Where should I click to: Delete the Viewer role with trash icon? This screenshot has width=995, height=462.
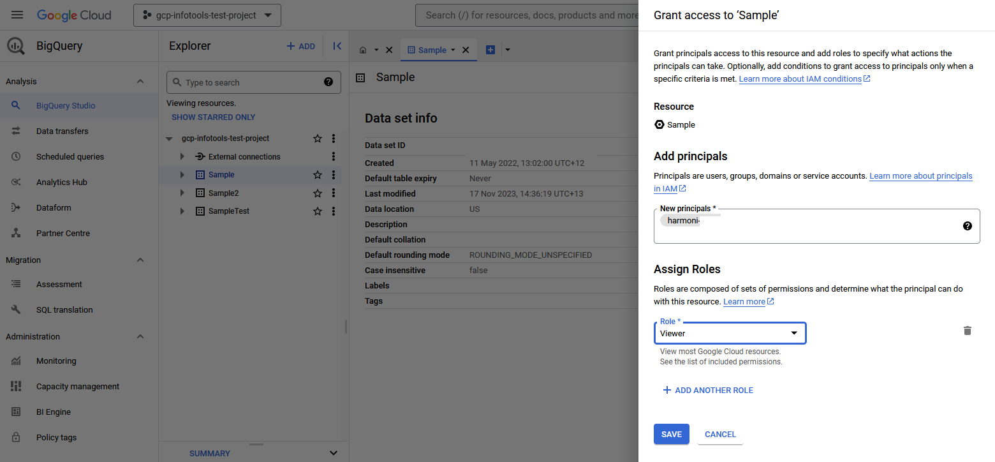(968, 331)
